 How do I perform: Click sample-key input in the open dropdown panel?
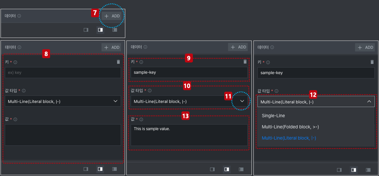tap(316, 73)
